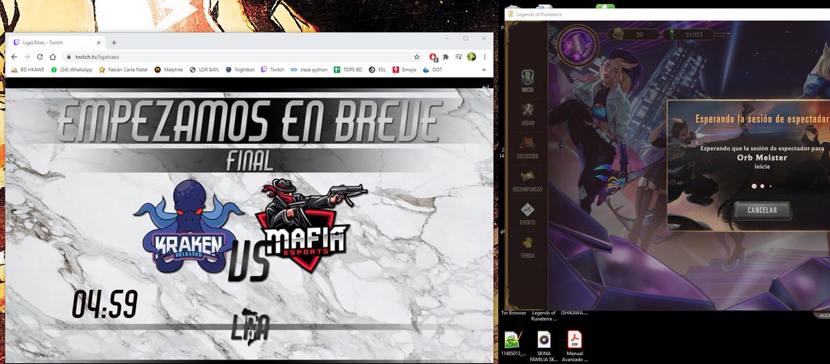This screenshot has height=364, width=830.
Task: Open the Malphite bookmark
Action: 169,70
